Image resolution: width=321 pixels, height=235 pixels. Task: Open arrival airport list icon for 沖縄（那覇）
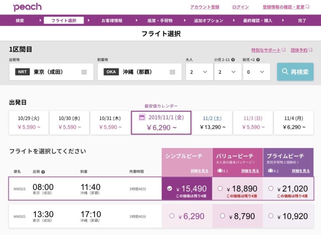tap(172, 72)
